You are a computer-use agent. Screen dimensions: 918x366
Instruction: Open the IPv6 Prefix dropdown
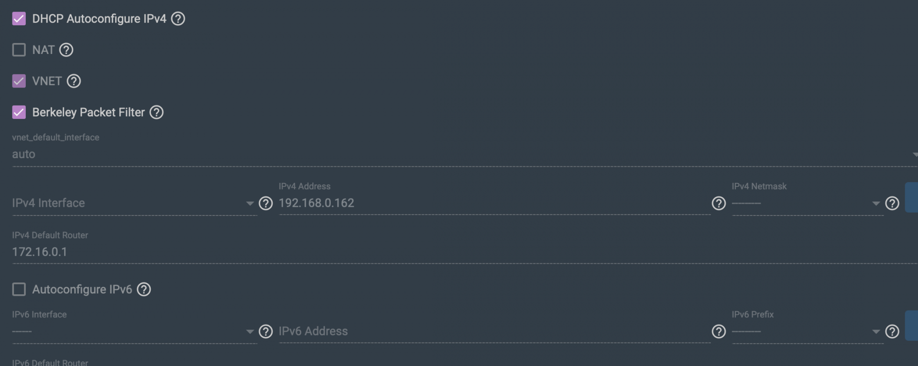[807, 332]
